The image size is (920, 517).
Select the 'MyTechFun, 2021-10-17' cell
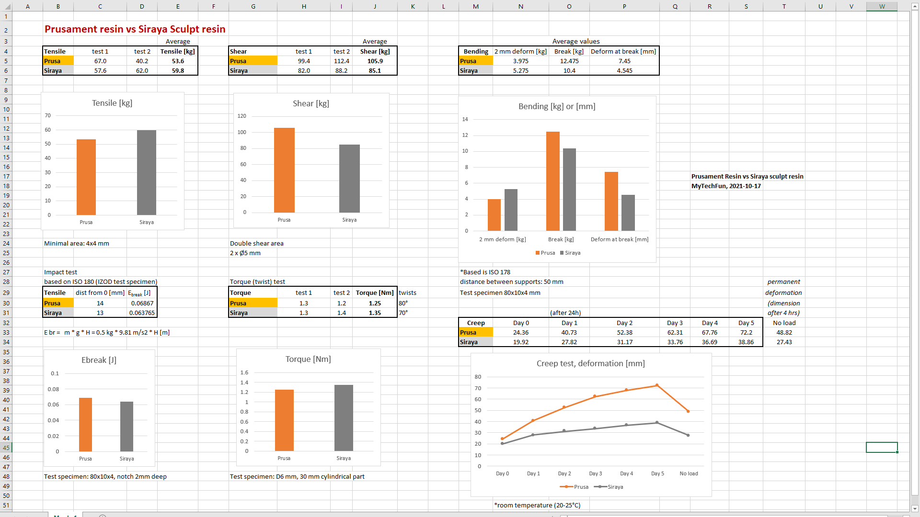point(726,186)
